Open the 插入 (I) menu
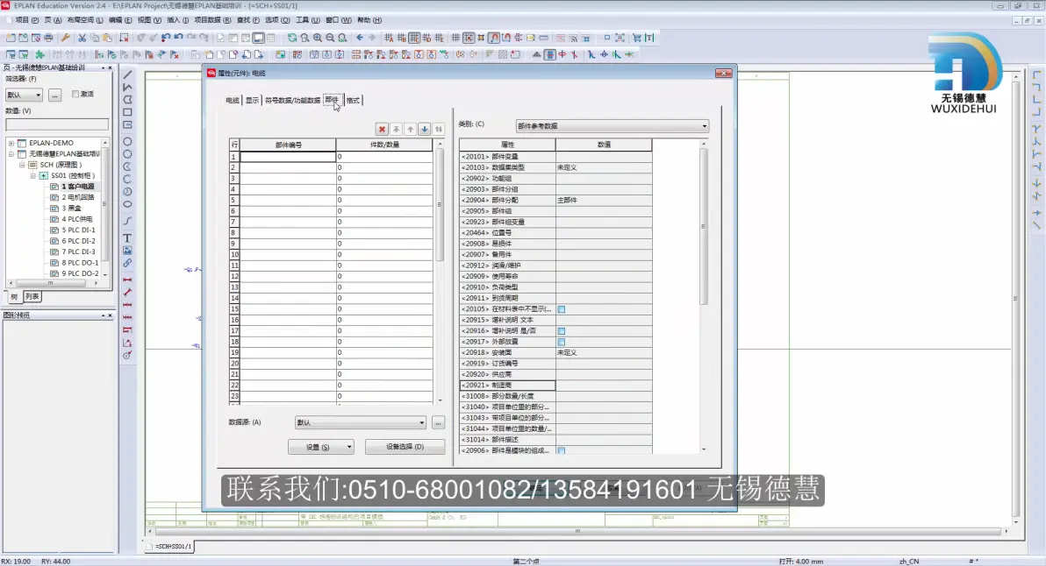The width and height of the screenshot is (1046, 566). click(177, 20)
